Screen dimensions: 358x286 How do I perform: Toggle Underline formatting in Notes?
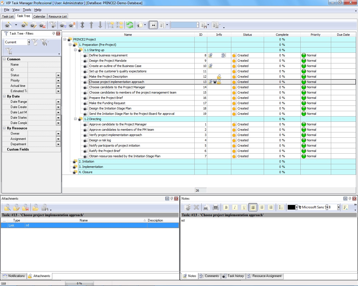[x=244, y=207]
